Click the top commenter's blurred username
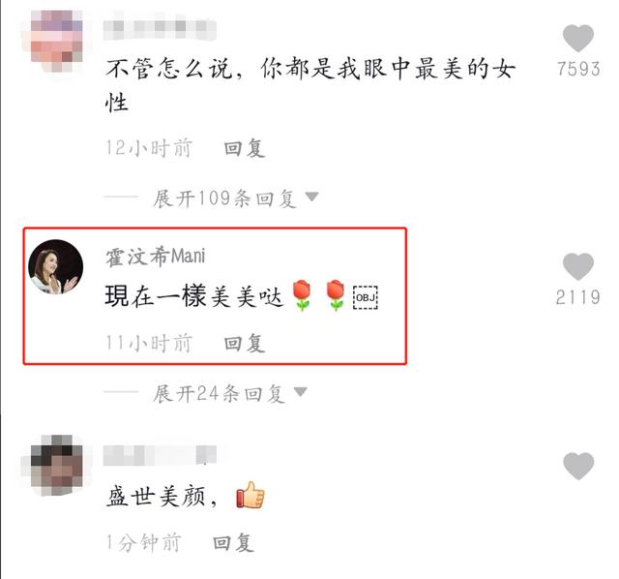 pos(160,28)
